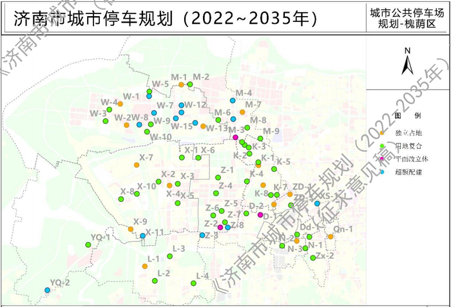Select the orange Qn-1 marker
This screenshot has width=451, height=307.
331,237
